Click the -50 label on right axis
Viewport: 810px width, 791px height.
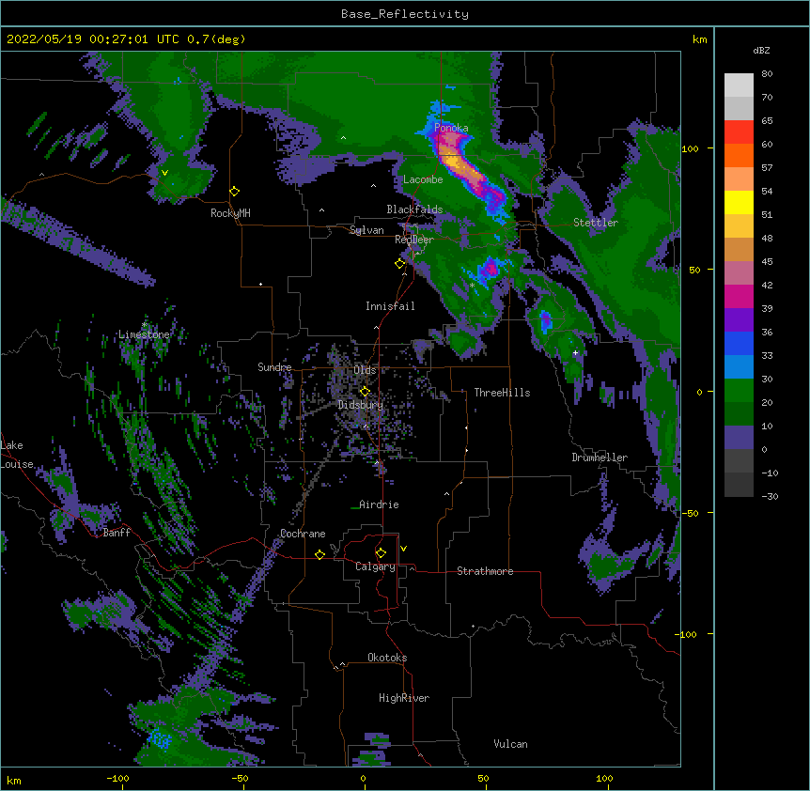[690, 513]
